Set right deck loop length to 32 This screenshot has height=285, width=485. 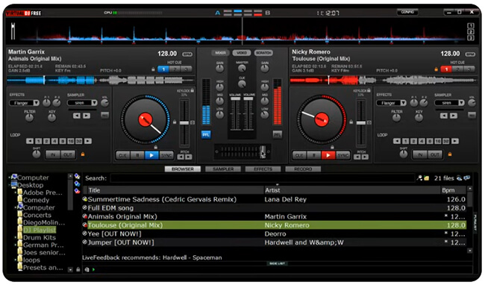click(x=446, y=141)
